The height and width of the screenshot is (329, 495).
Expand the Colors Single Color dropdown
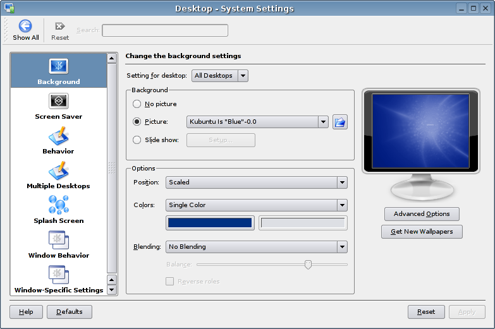point(256,205)
